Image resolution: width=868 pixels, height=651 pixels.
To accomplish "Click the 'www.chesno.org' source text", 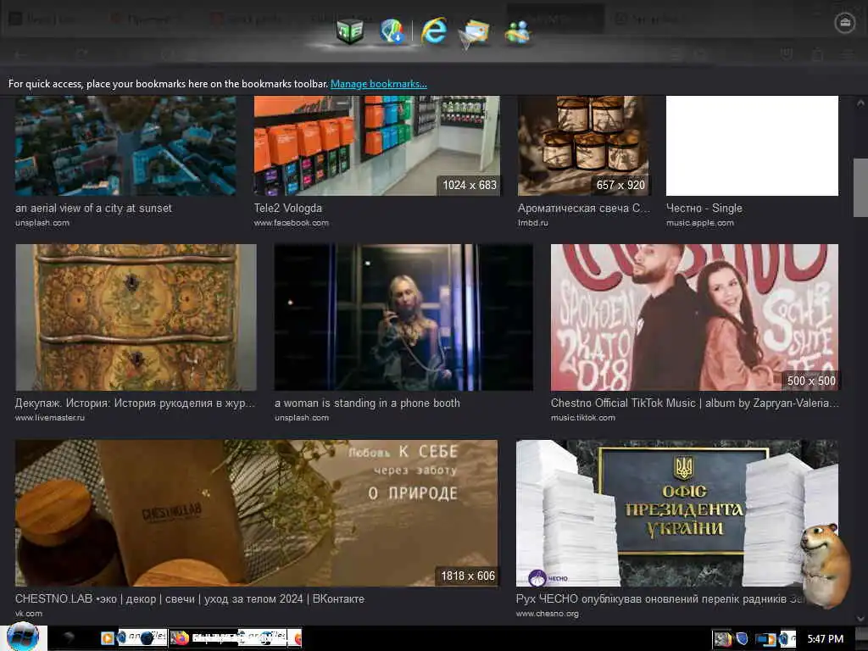I will [x=547, y=614].
